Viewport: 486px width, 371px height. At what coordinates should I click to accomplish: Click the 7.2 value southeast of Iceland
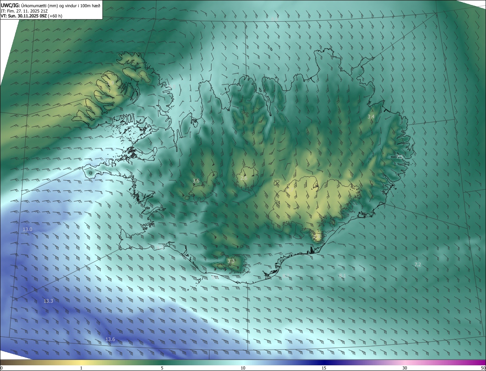tap(418, 264)
